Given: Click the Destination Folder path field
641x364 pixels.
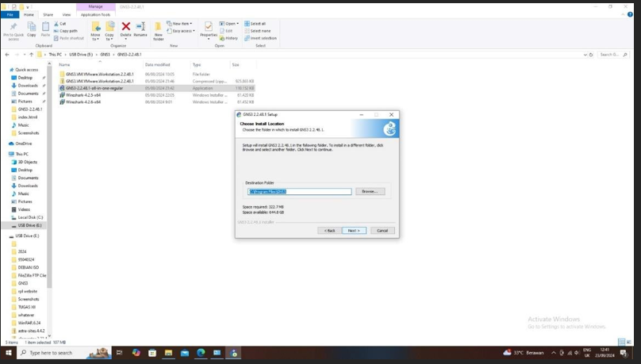Looking at the screenshot, I should 299,192.
